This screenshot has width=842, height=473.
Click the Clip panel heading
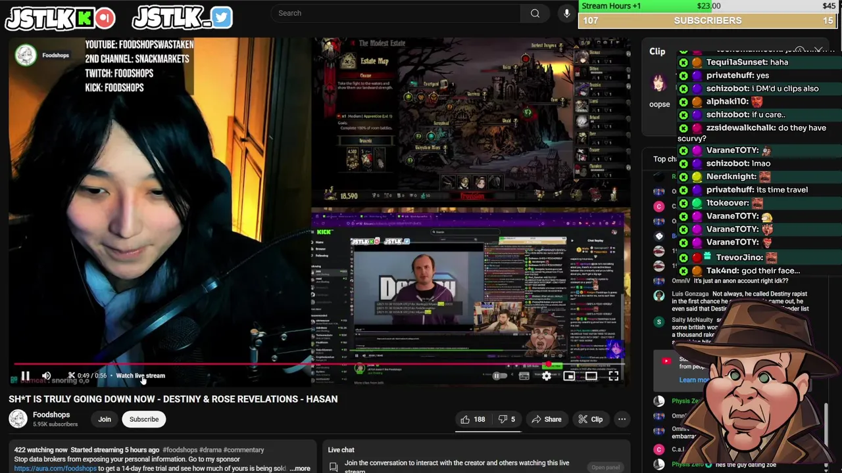[x=657, y=51]
